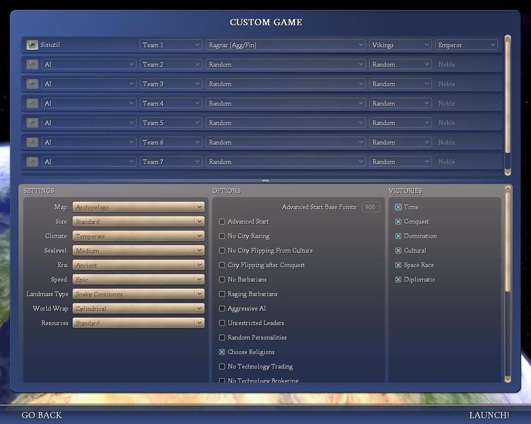Click the settings panel scroll-up arrow

pos(507,188)
